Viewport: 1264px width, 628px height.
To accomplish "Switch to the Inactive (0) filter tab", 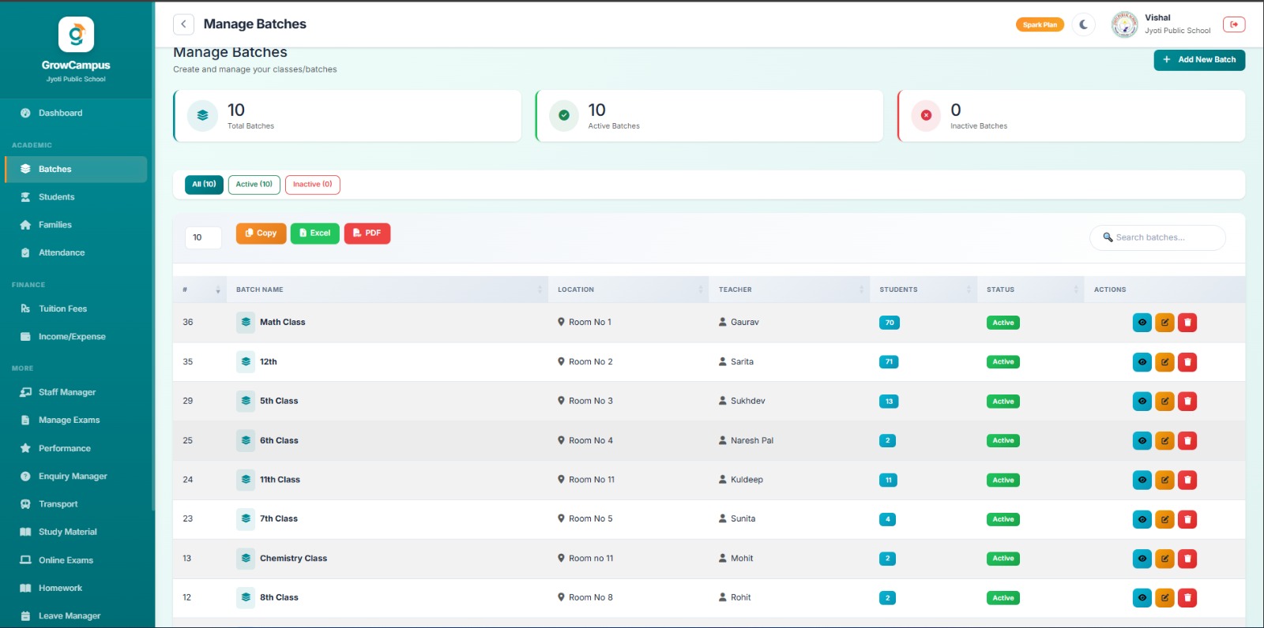I will pyautogui.click(x=312, y=185).
